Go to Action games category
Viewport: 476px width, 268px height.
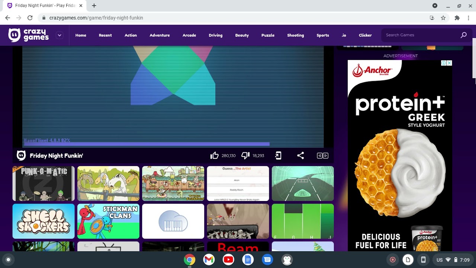[x=131, y=35]
